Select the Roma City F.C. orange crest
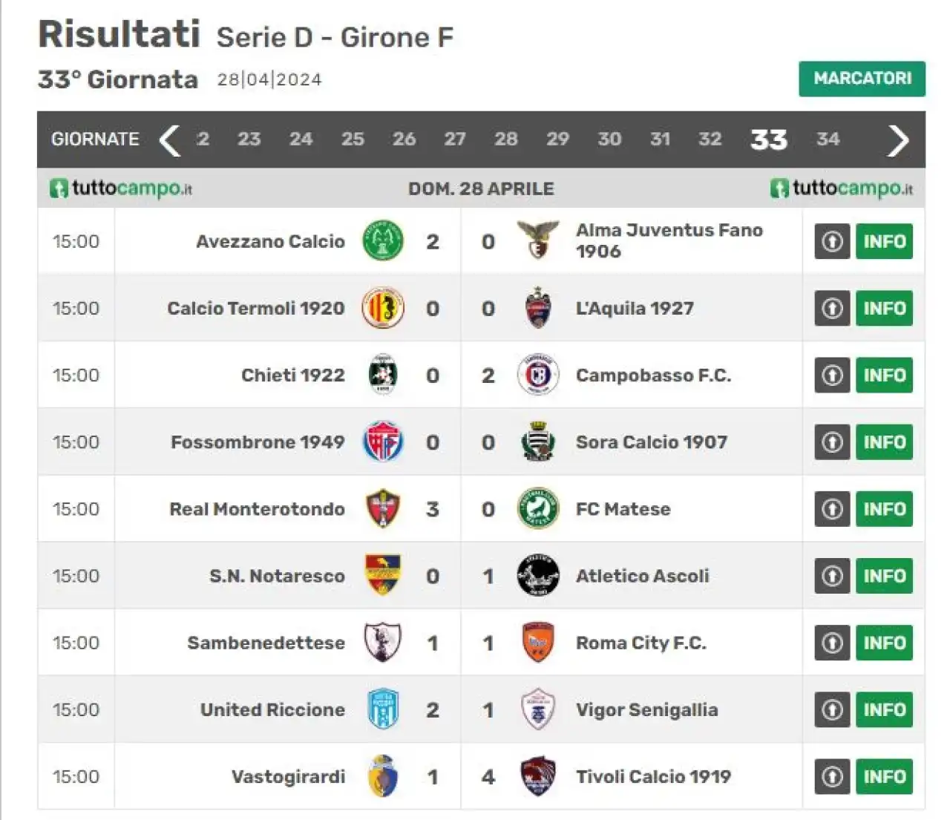 click(x=538, y=643)
